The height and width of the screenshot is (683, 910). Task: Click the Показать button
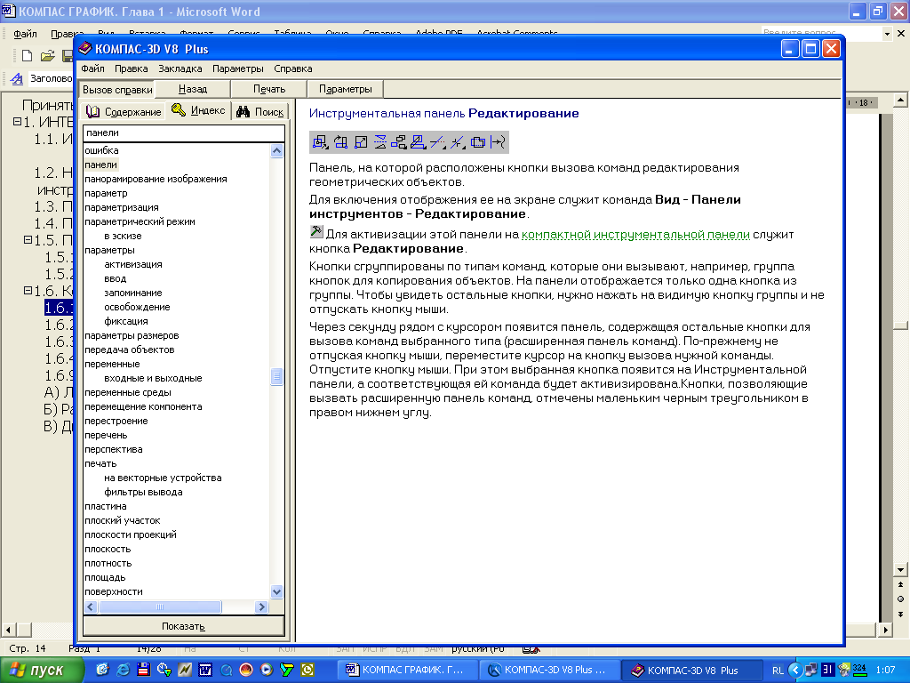[183, 626]
